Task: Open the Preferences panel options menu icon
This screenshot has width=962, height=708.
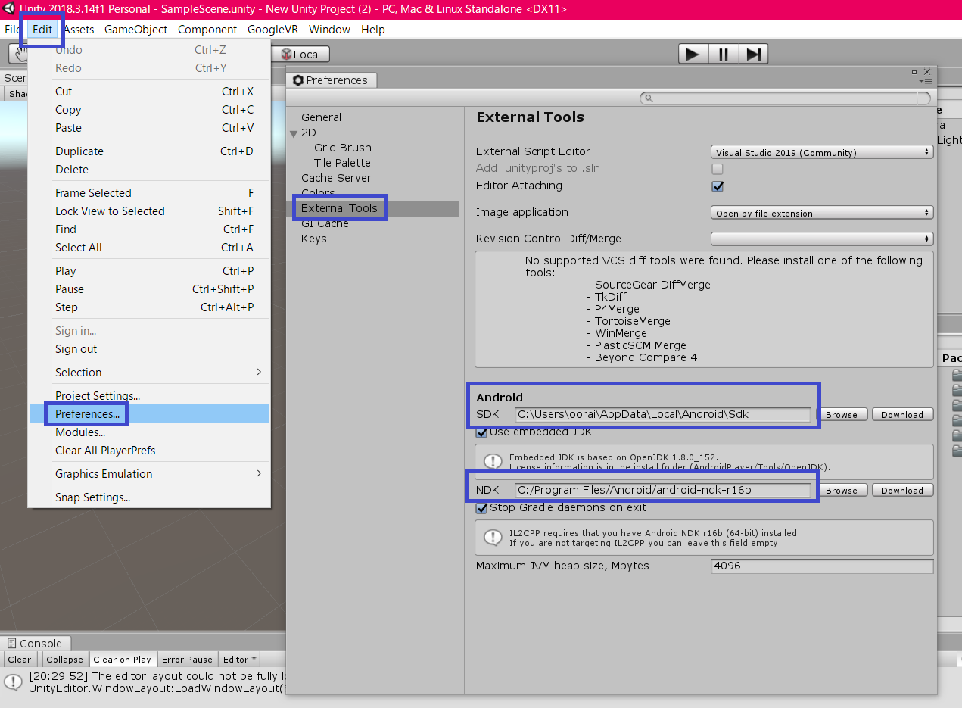Action: [x=926, y=80]
